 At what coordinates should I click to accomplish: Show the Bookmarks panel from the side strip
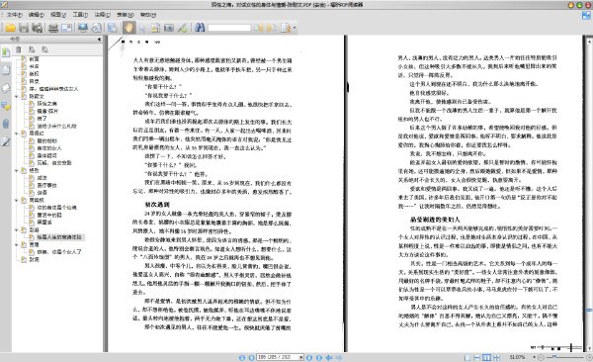click(x=6, y=52)
